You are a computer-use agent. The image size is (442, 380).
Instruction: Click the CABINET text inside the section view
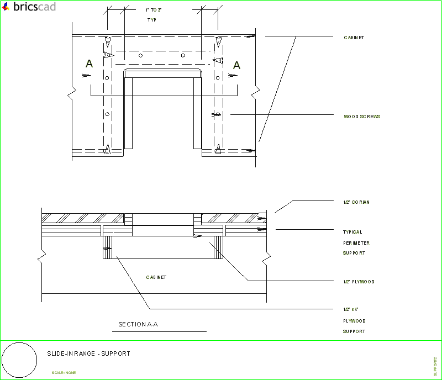coord(156,277)
